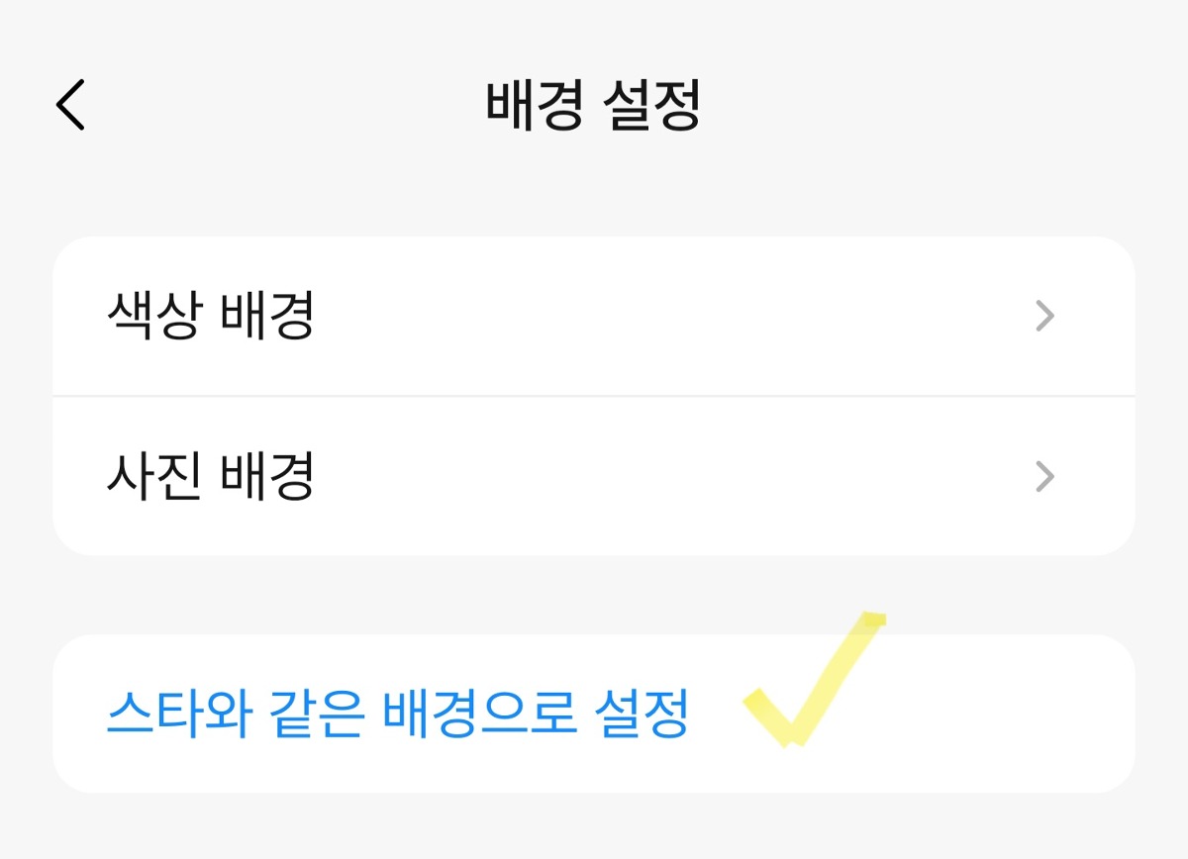Viewport: 1188px width, 859px height.
Task: Tap the 스타와 같은 배경으로 설정 link
Action: pyautogui.click(x=396, y=714)
